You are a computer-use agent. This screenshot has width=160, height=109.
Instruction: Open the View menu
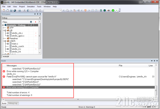15,7
